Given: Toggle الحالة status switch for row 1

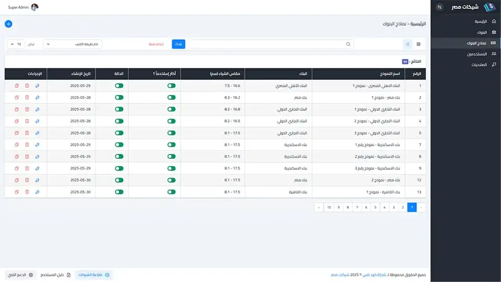Looking at the screenshot, I should tap(119, 86).
